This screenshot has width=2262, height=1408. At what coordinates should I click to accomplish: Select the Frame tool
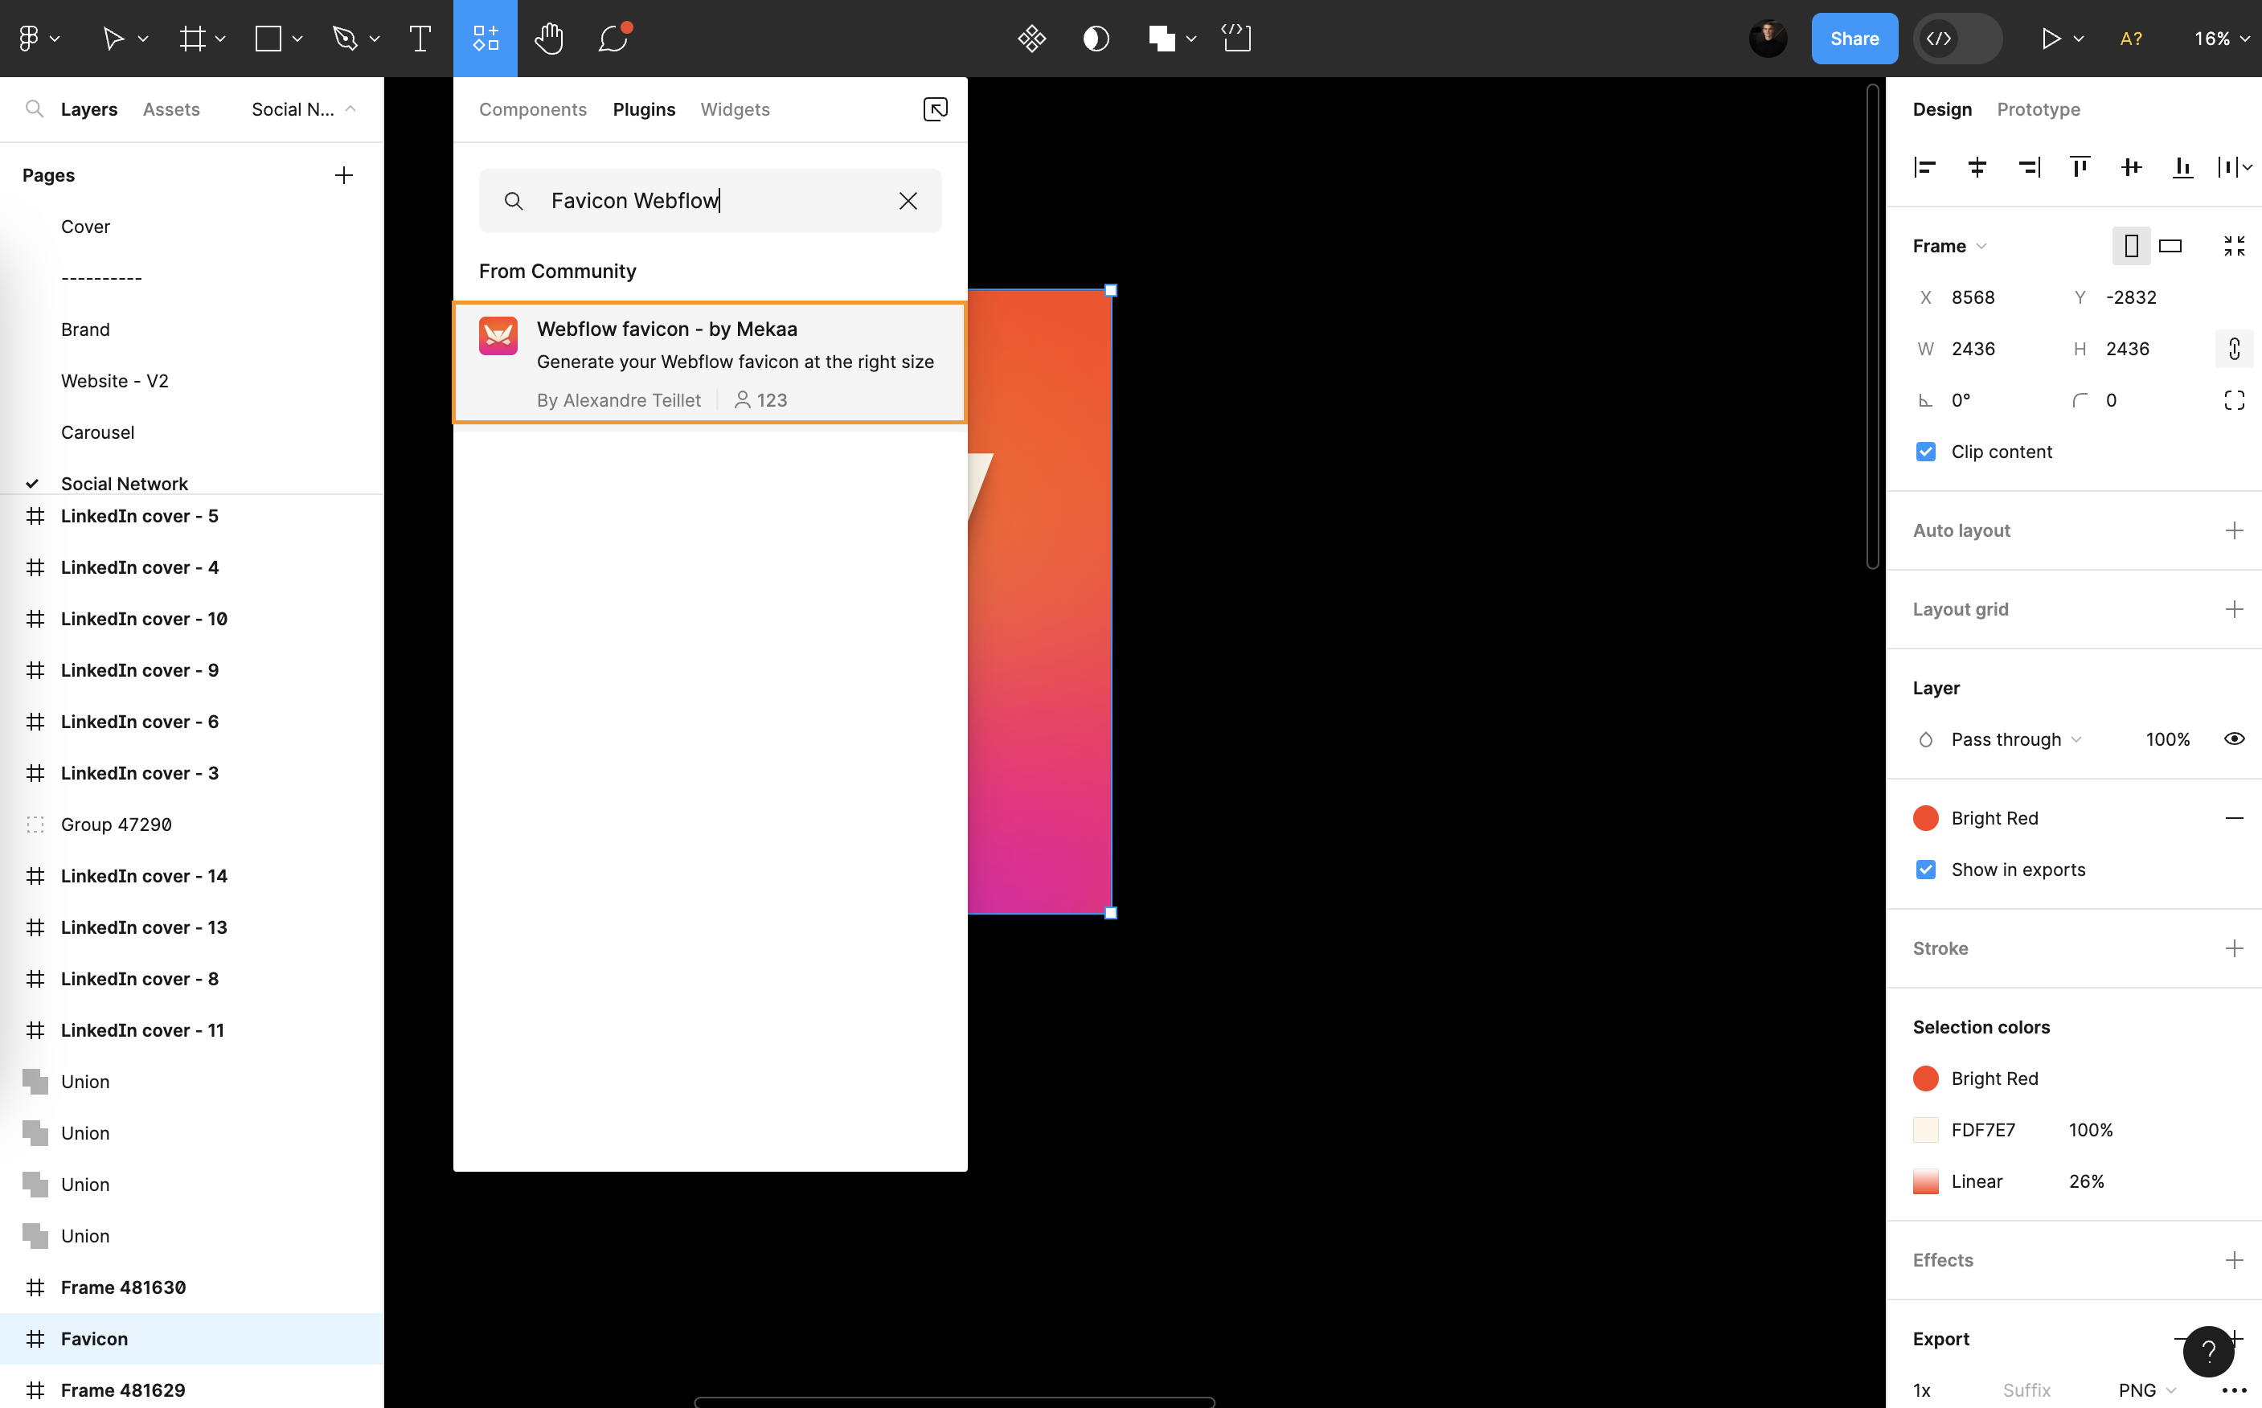(x=193, y=39)
